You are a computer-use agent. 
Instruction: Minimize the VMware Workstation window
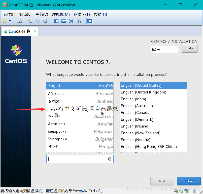point(165,5)
